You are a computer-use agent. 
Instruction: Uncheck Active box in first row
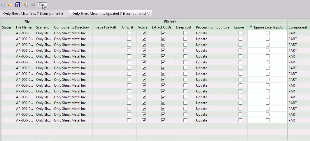pos(144,33)
